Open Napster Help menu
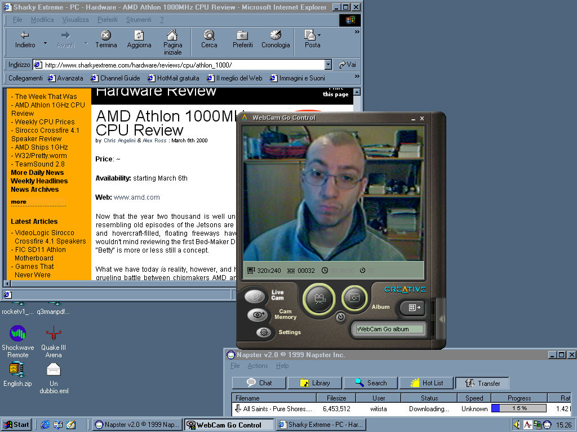Image resolution: width=577 pixels, height=432 pixels. [x=282, y=366]
